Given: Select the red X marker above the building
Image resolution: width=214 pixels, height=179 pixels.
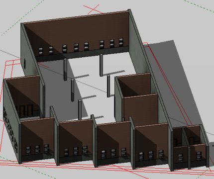Looking at the screenshot, I should point(93,9).
